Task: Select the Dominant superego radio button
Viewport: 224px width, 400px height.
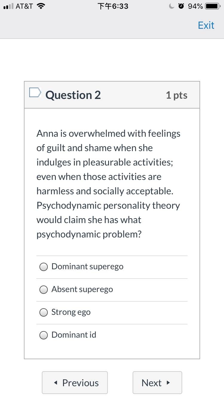Action: click(x=44, y=267)
